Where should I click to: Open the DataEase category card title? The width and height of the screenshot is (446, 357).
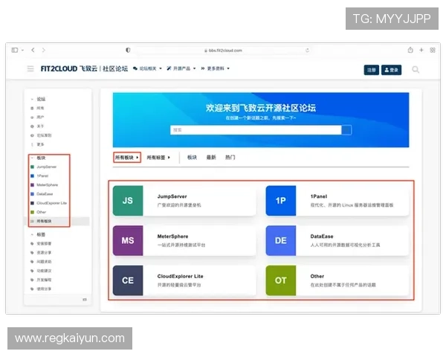pyautogui.click(x=322, y=237)
